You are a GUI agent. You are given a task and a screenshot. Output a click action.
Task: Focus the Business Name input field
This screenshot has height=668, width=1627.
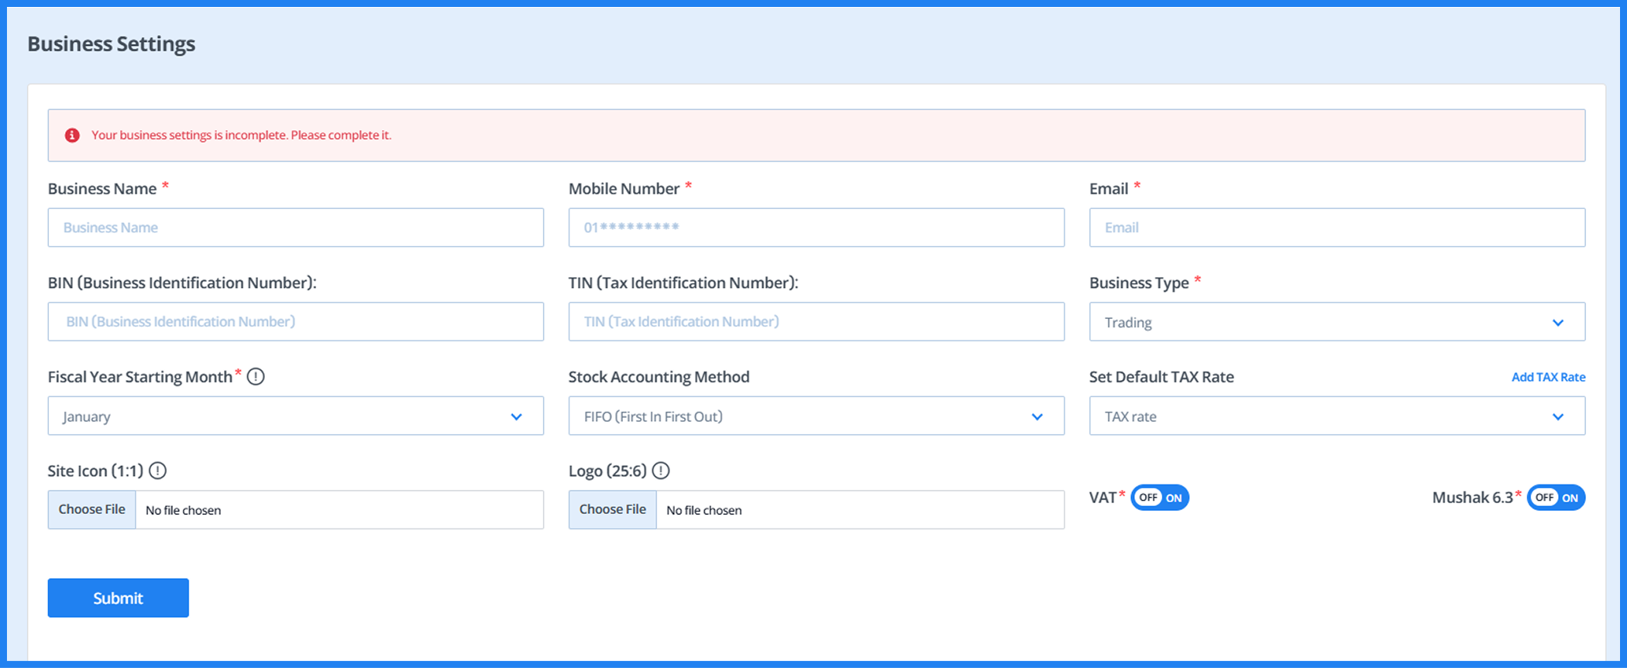click(295, 228)
